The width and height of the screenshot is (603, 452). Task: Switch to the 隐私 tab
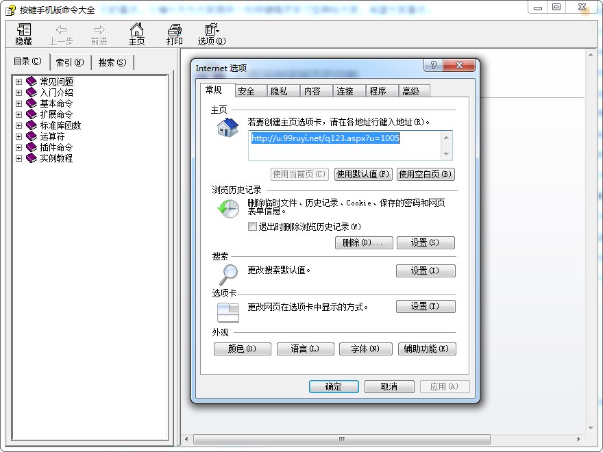[282, 91]
